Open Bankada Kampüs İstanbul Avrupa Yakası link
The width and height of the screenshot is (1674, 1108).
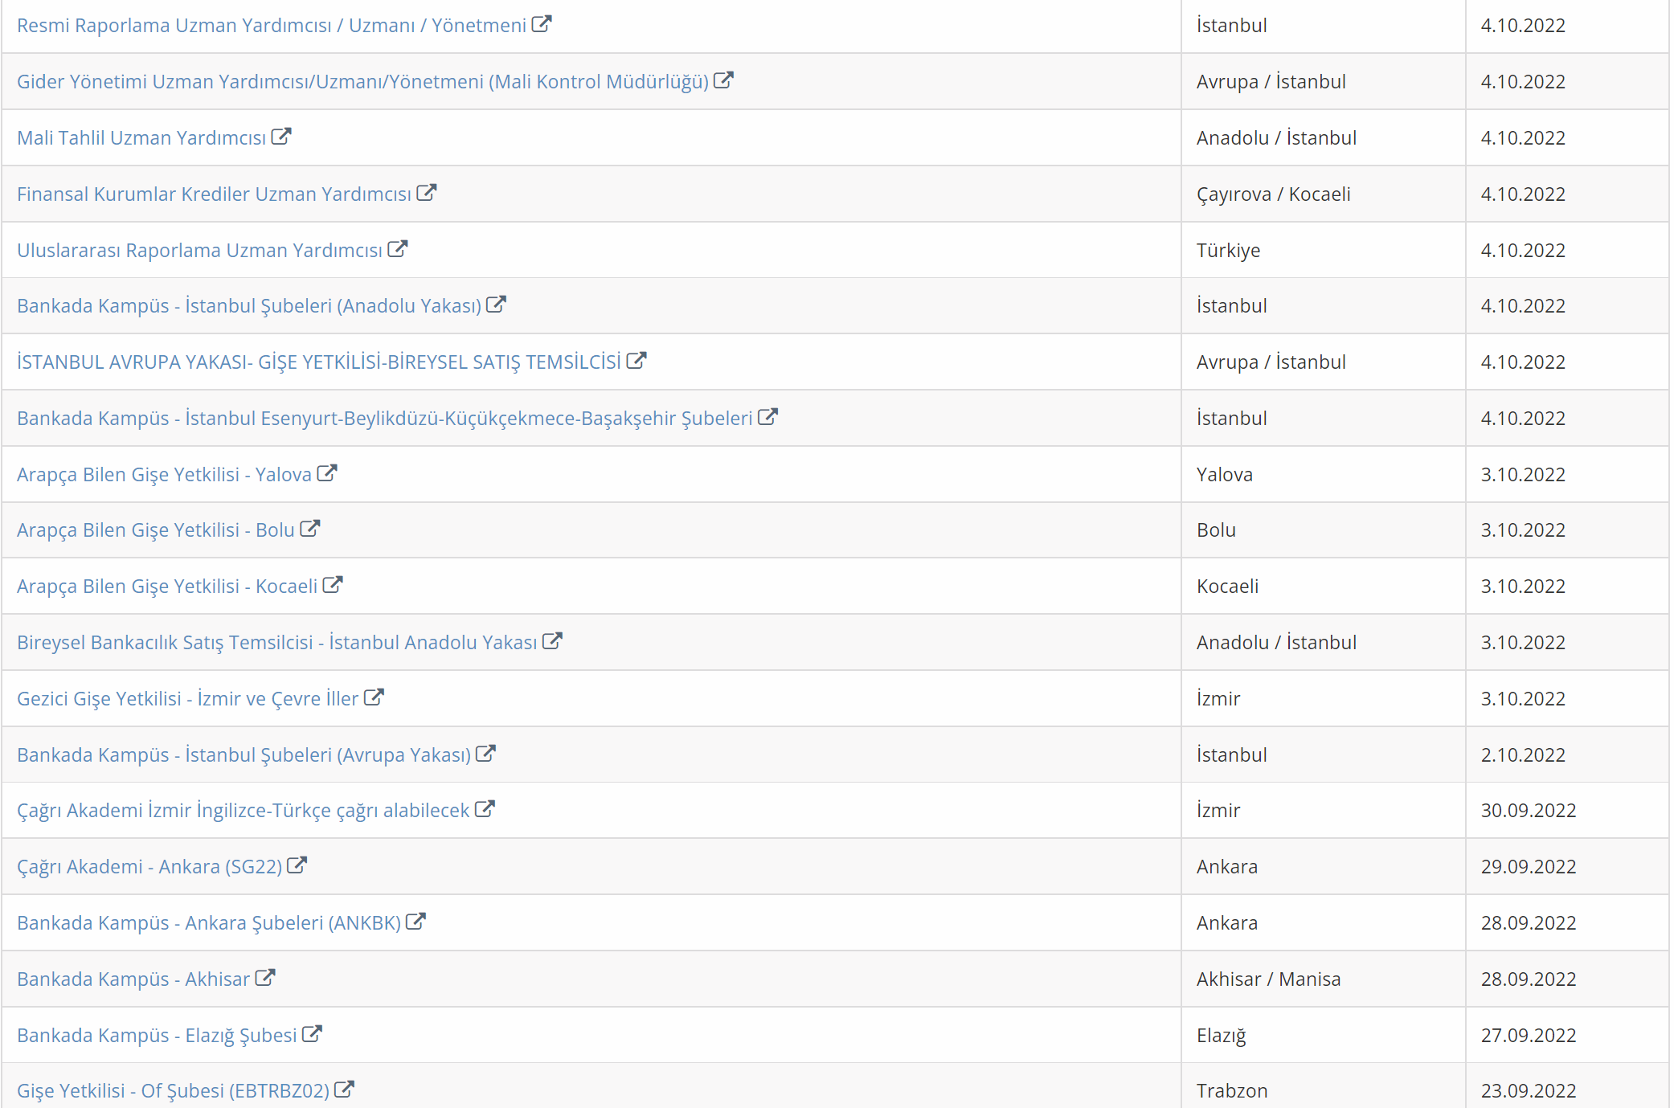pos(244,755)
